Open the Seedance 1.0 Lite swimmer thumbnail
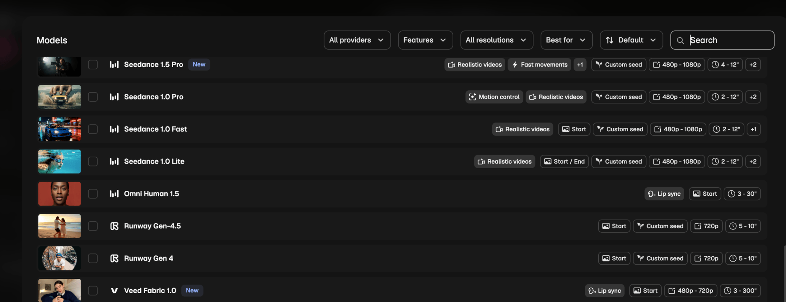The image size is (786, 302). tap(60, 162)
